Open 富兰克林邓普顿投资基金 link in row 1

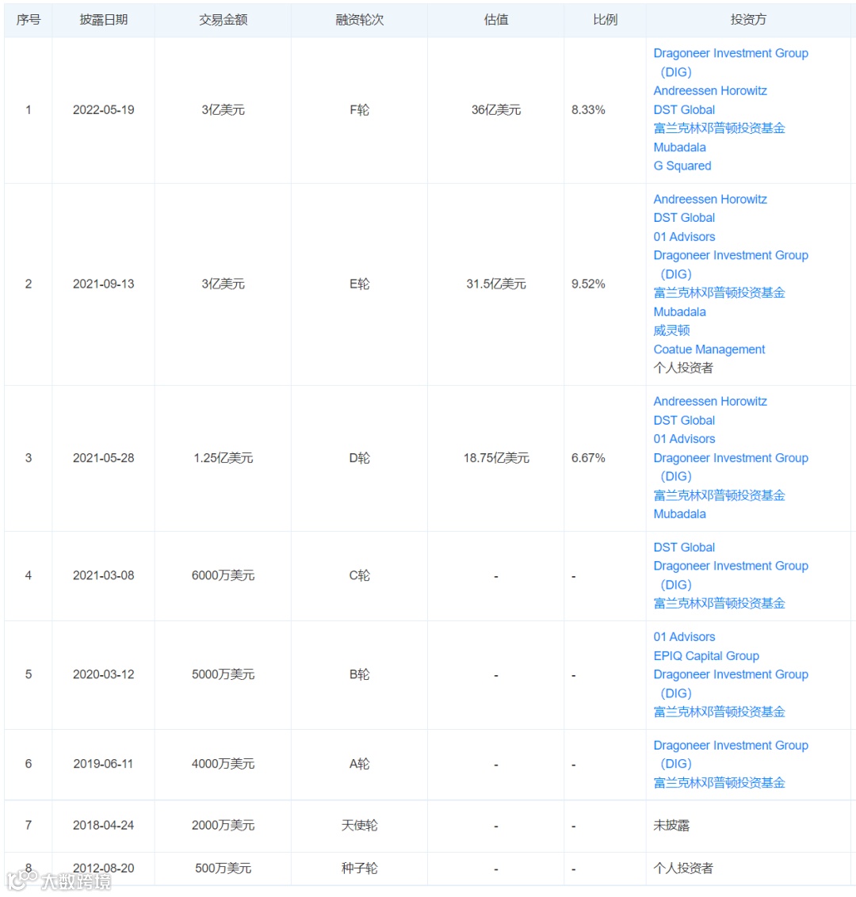point(719,128)
